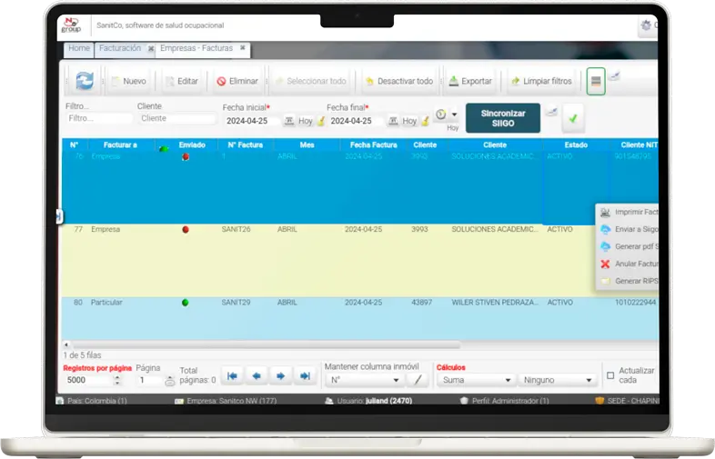Sort by the Fecha Factura column header
The height and width of the screenshot is (459, 715).
tap(374, 145)
